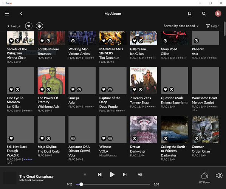The width and height of the screenshot is (226, 189).
Task: Toggle the heart on Still Not Black Enough
Action: (x=11, y=138)
